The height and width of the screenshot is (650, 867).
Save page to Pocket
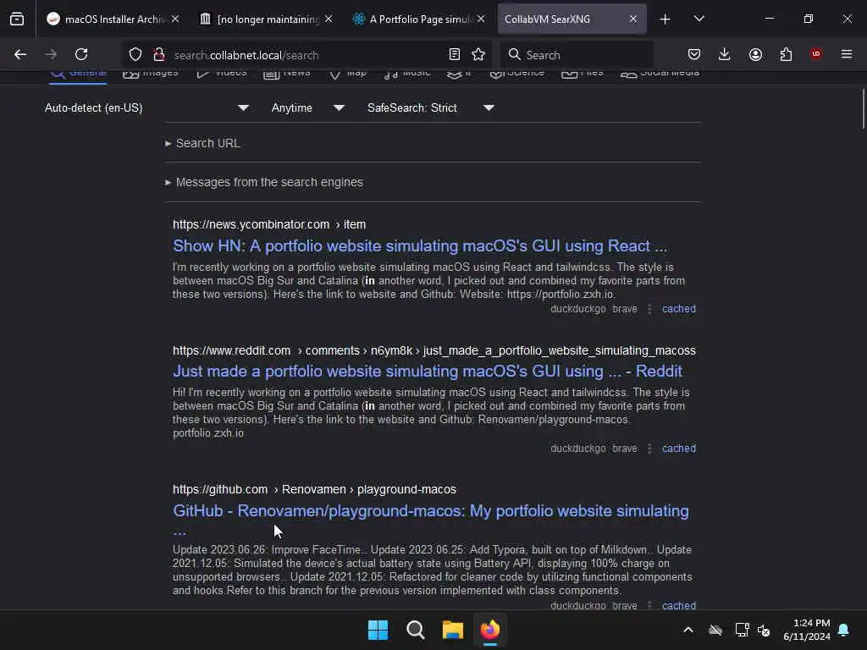694,54
